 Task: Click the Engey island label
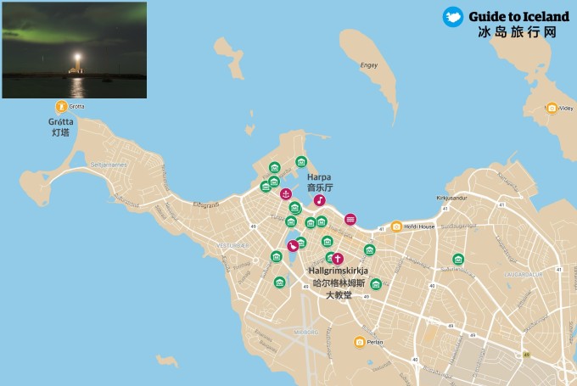click(369, 65)
